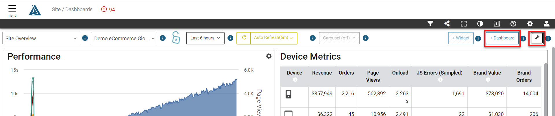This screenshot has height=116, width=555.
Task: Open the Last 6 hours time range
Action: pos(205,38)
